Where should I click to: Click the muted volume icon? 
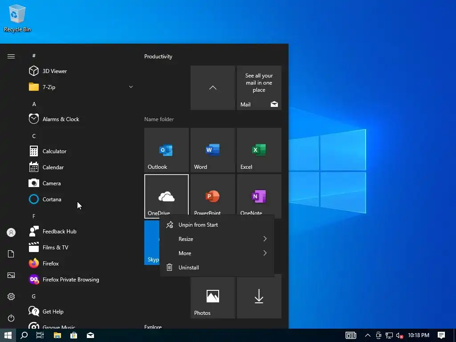(x=399, y=335)
